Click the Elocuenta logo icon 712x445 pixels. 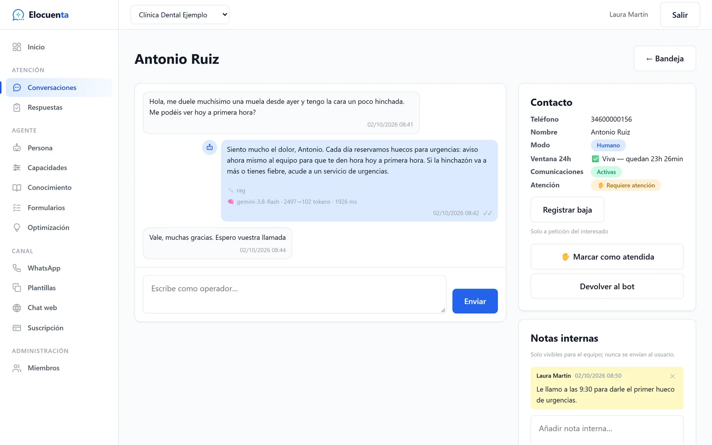click(18, 15)
